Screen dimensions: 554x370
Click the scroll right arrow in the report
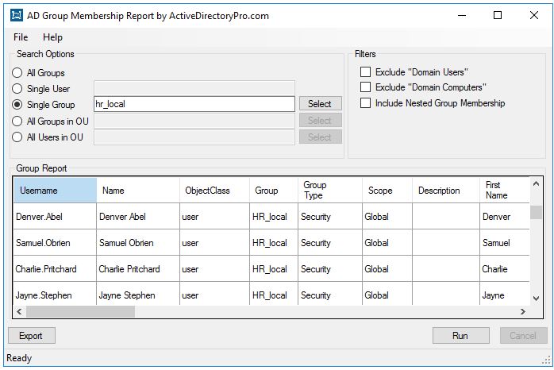tap(523, 312)
